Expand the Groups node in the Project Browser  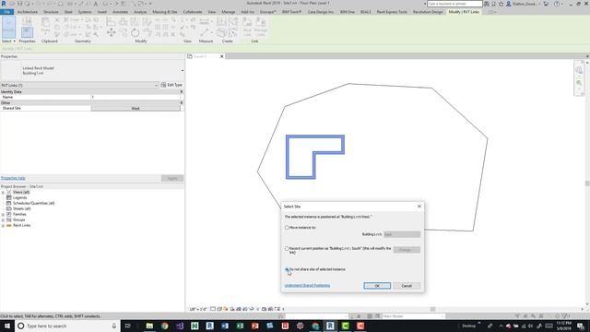(x=3, y=219)
